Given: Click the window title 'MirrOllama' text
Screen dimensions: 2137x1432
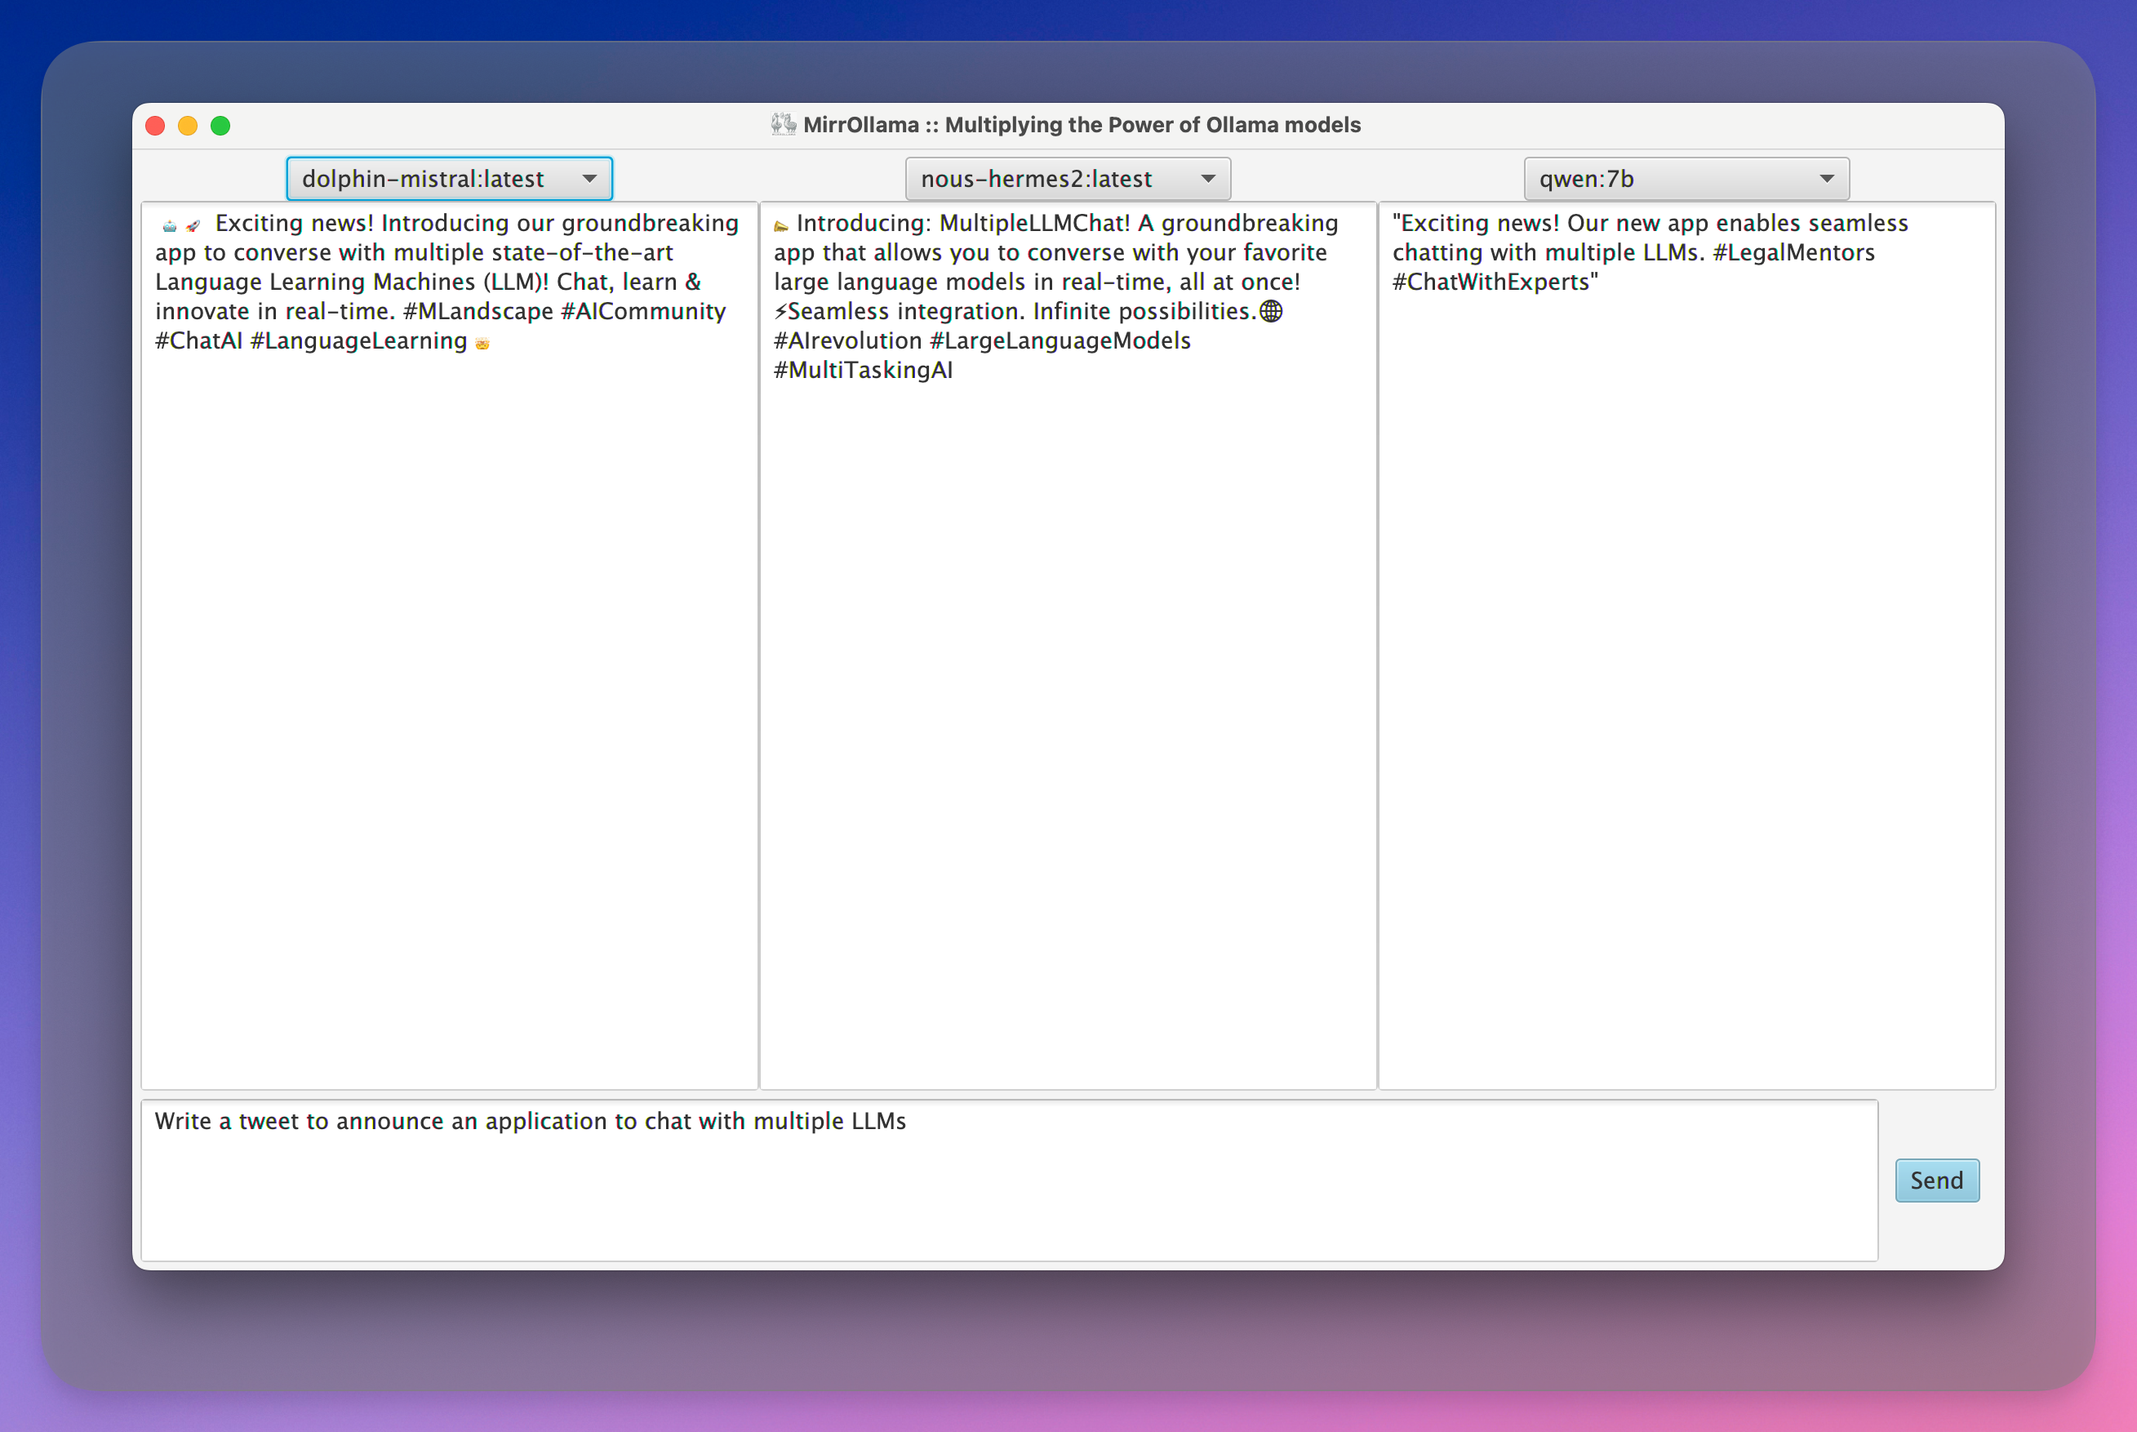Looking at the screenshot, I should (860, 125).
